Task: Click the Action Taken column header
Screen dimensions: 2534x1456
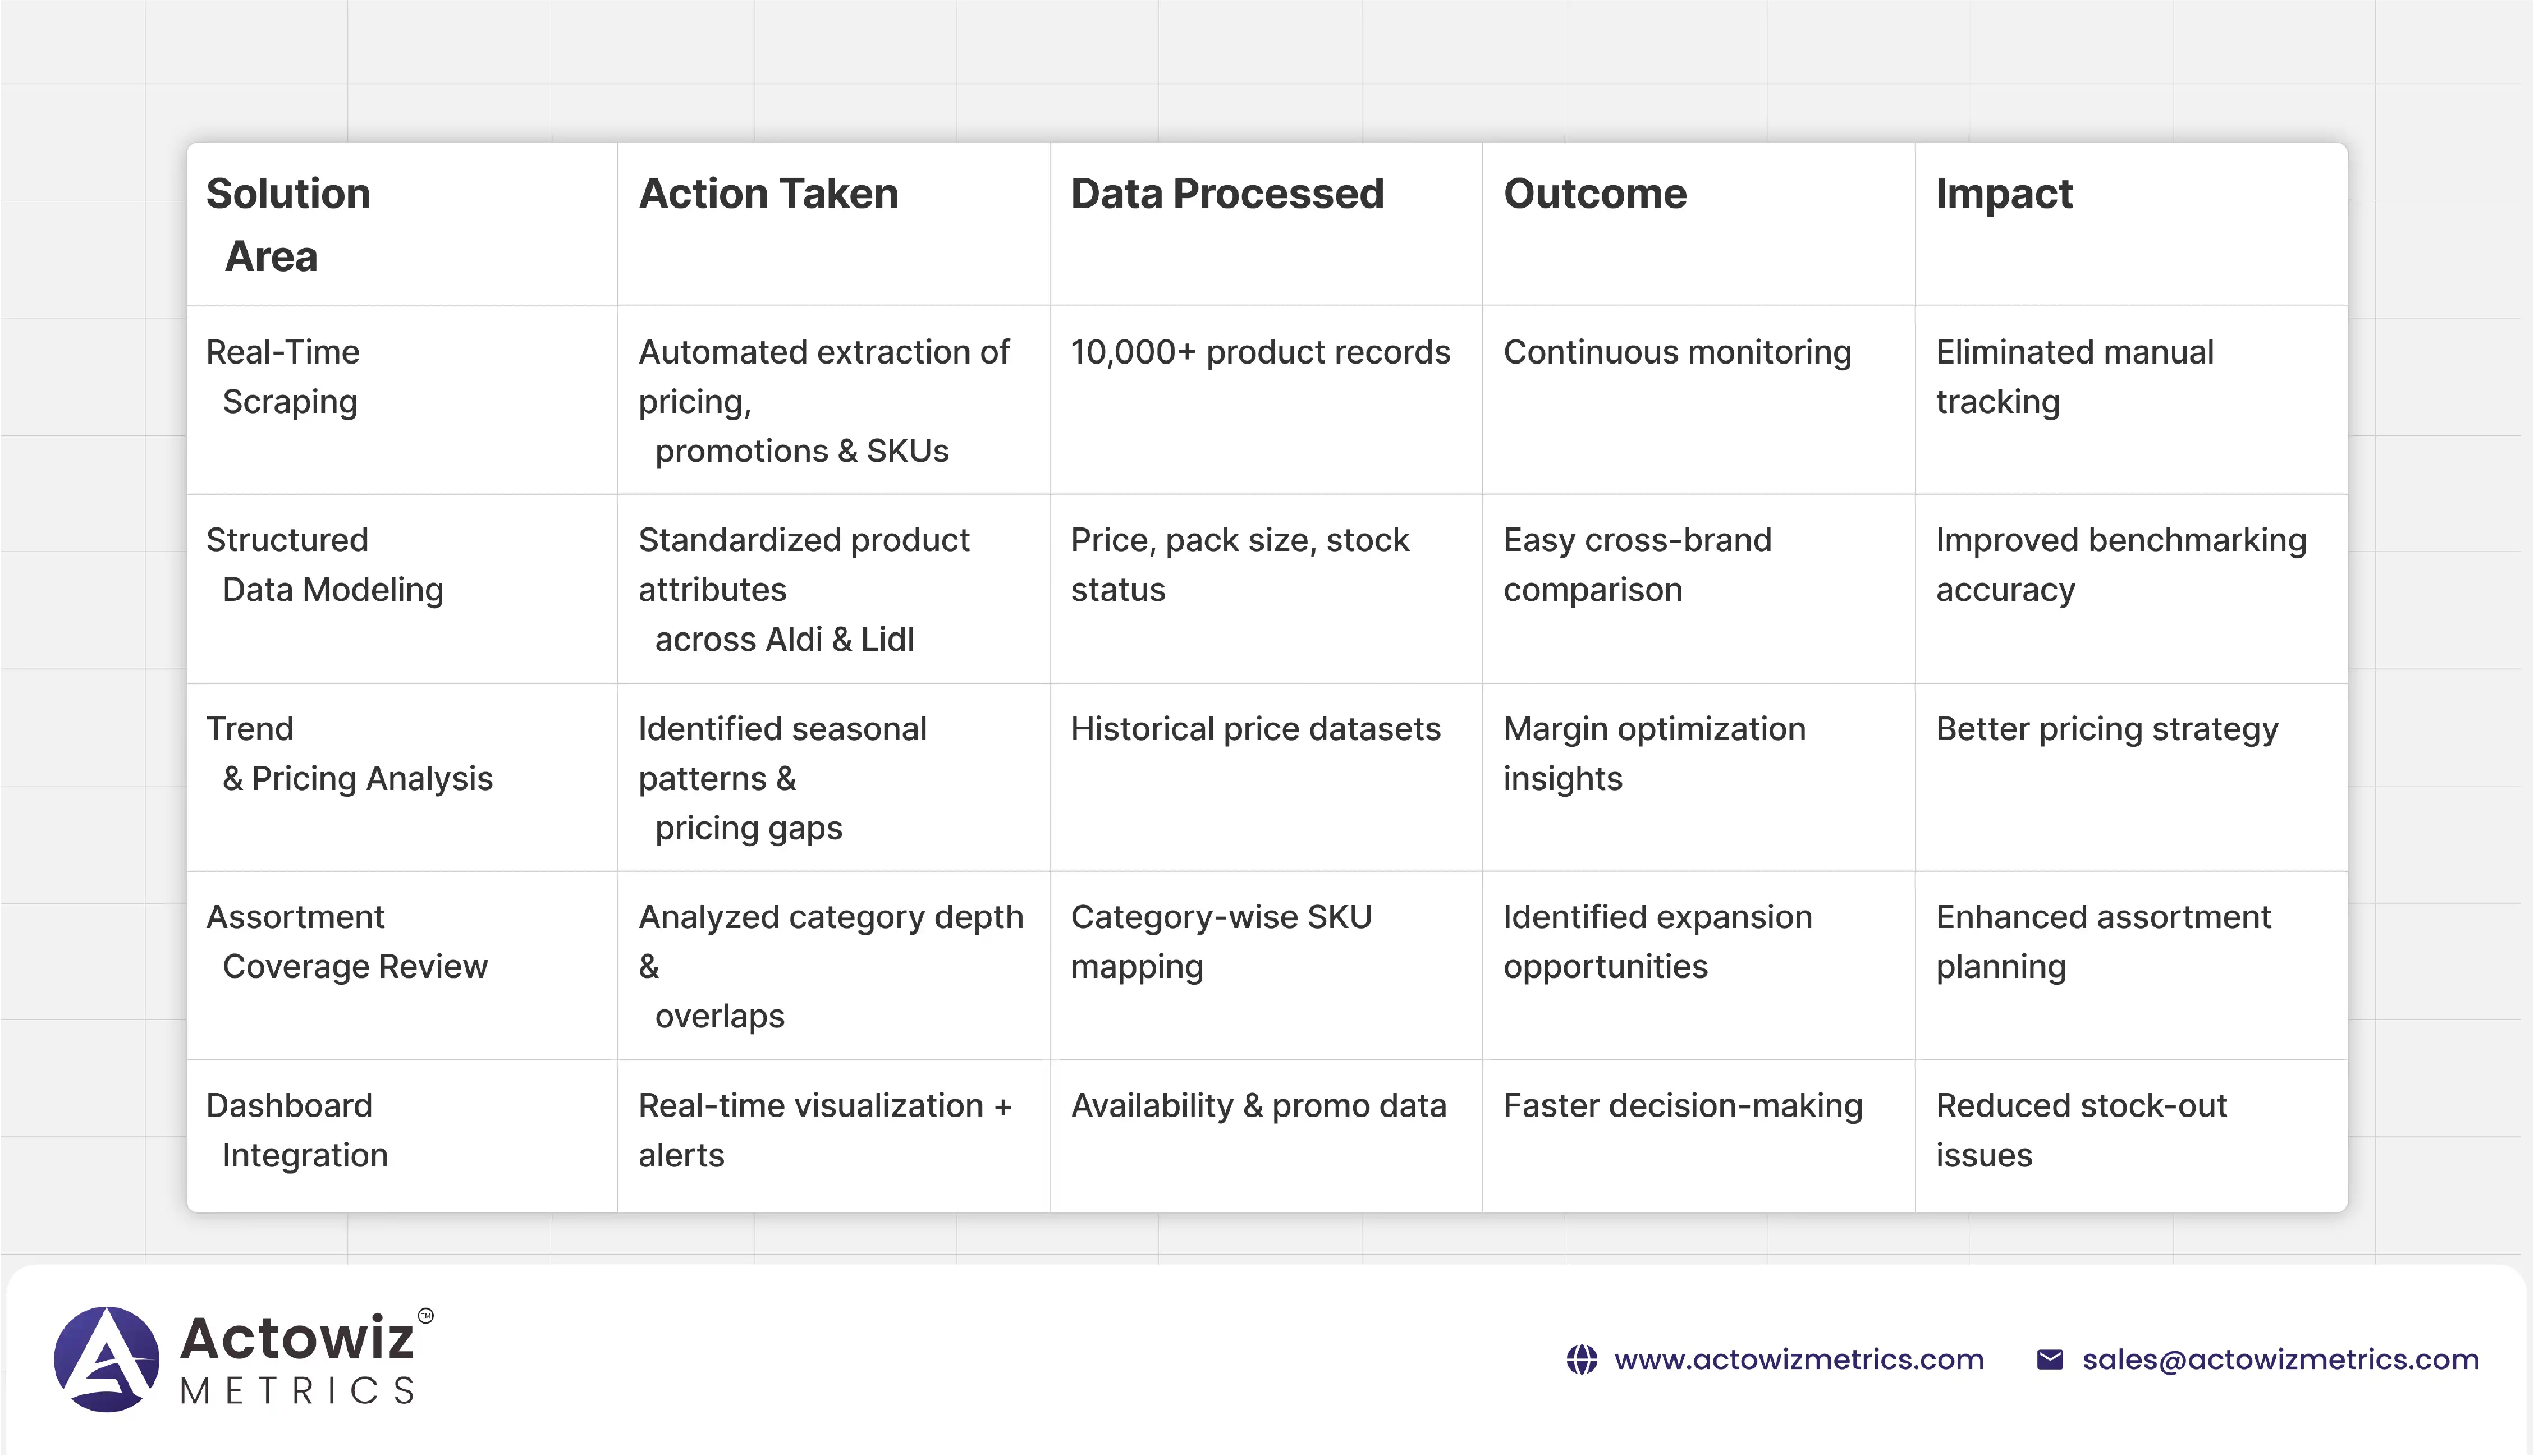Action: (x=768, y=194)
